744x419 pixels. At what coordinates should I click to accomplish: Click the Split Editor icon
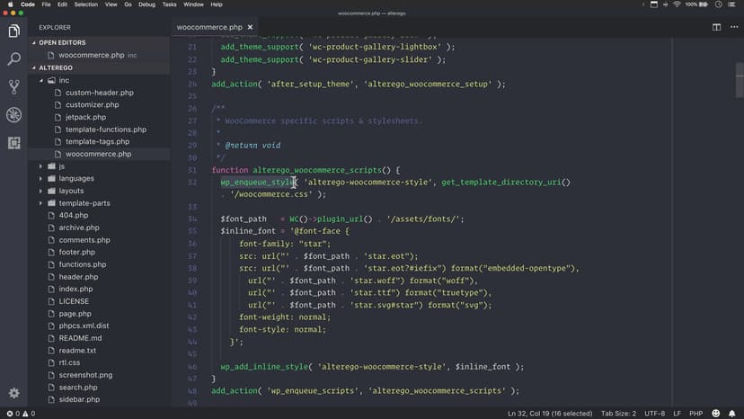click(716, 28)
